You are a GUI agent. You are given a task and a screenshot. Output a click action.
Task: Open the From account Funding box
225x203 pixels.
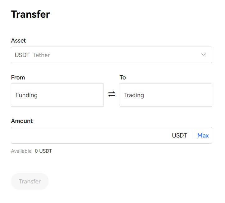[57, 95]
